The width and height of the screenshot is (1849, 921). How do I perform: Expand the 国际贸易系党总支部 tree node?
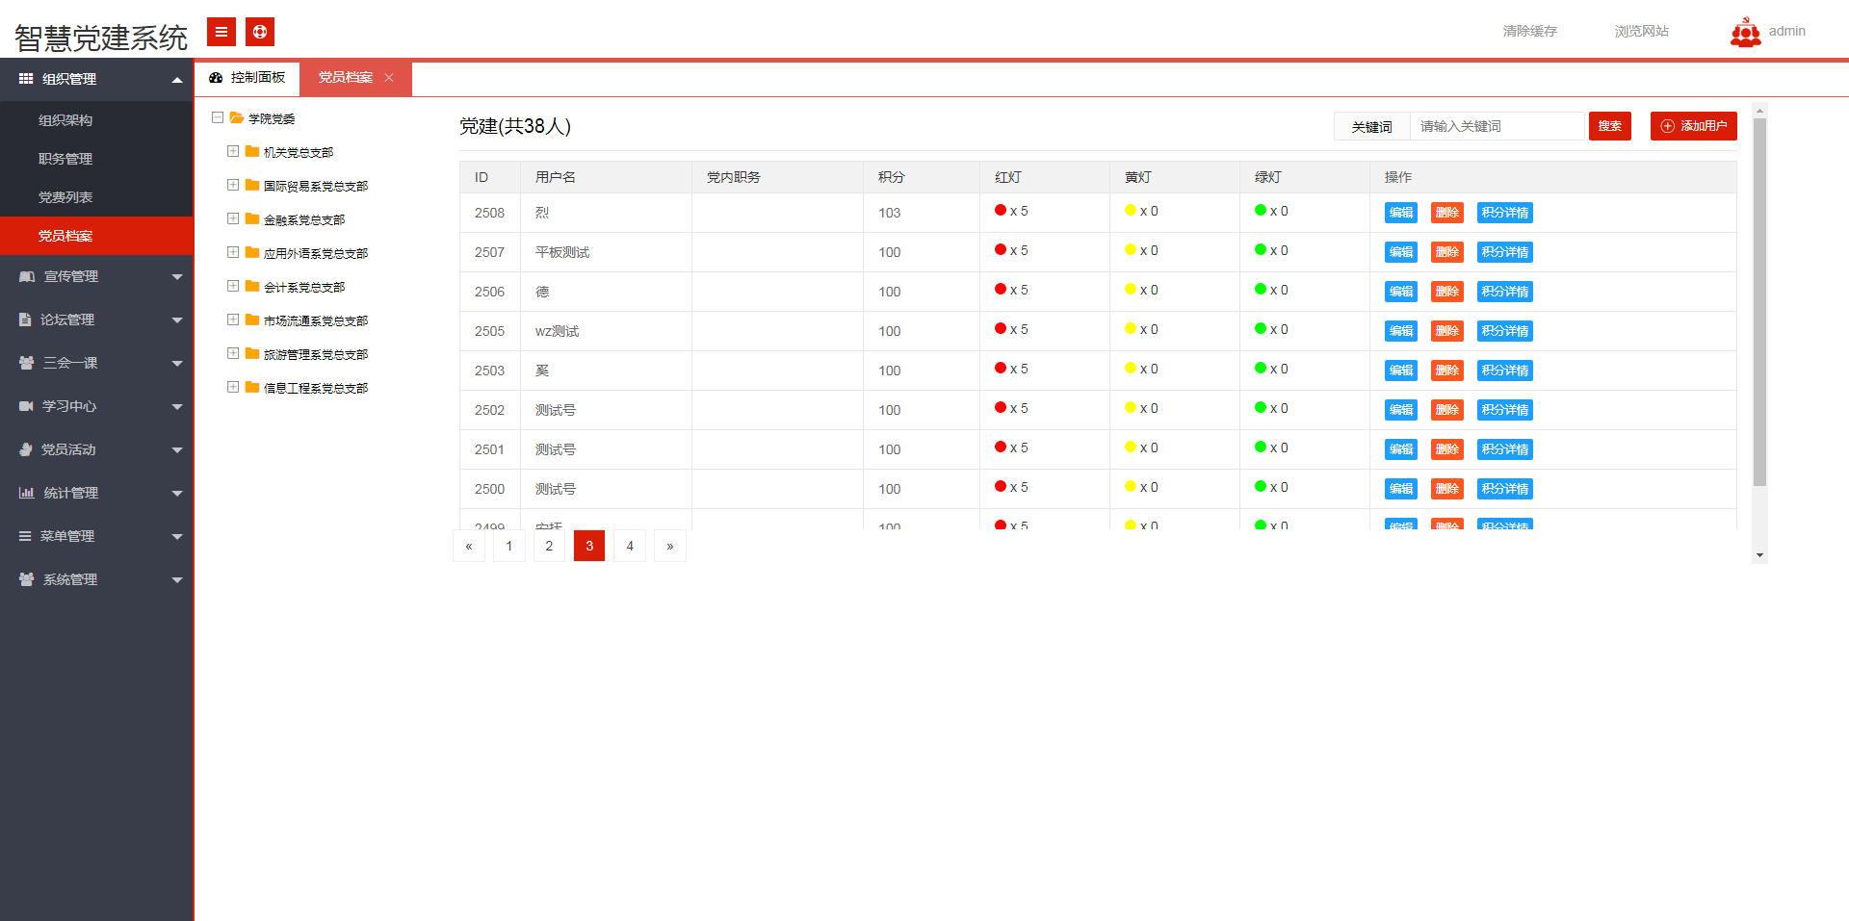pyautogui.click(x=233, y=185)
